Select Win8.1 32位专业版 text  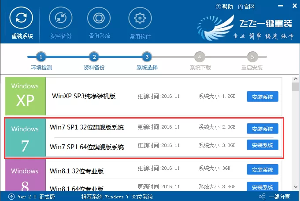[x=77, y=171]
